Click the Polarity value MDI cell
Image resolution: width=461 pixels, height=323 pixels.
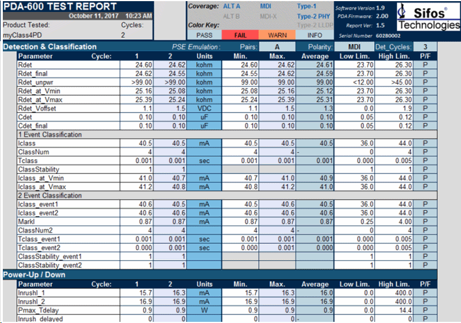(x=354, y=47)
